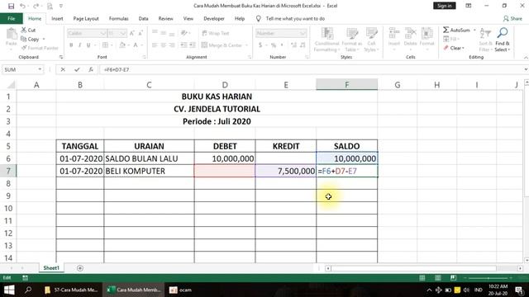Click Format Painter button

pyautogui.click(x=40, y=48)
